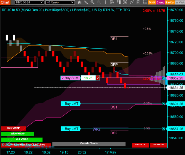Open the 40 Renko interval dropdown

60,2
